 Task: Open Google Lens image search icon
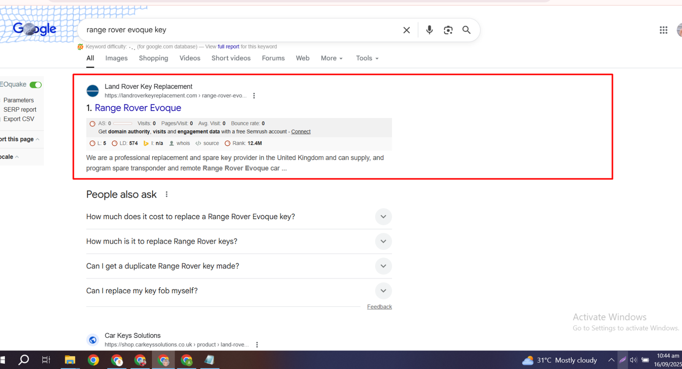coord(448,30)
